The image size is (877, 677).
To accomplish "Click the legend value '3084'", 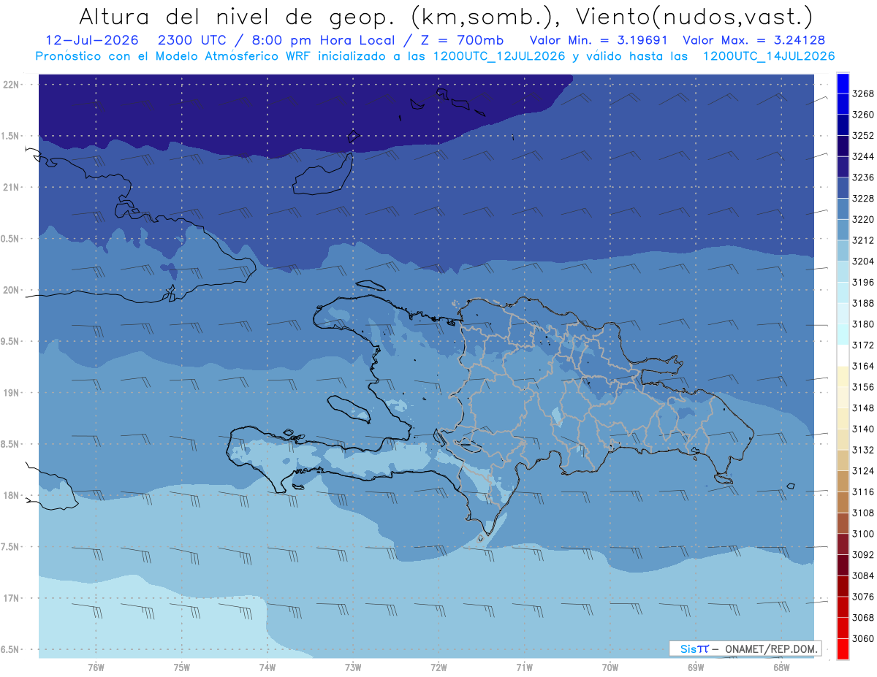I will pos(863,575).
